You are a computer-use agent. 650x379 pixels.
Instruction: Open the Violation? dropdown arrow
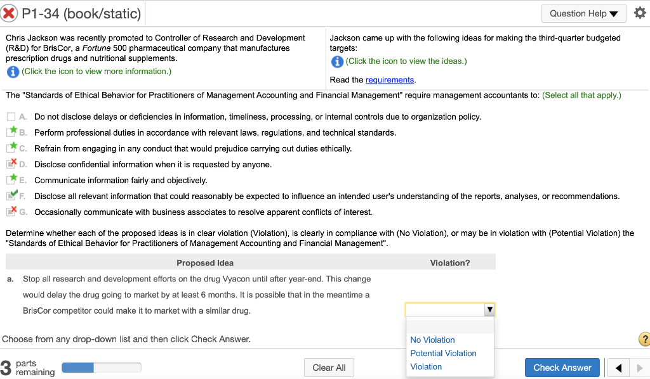[x=489, y=309]
